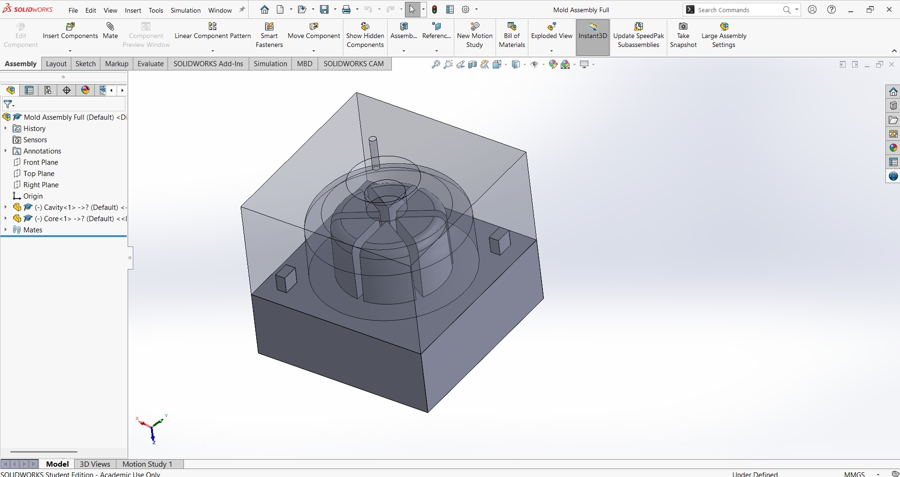Click the Rebuild traffic light icon

435,9
